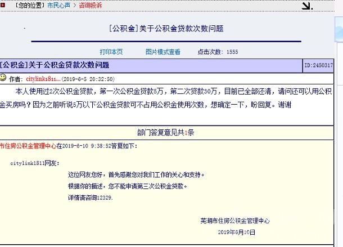The width and height of the screenshot is (343, 247).
Task: Click the 打印本页 print link
Action: [111, 52]
